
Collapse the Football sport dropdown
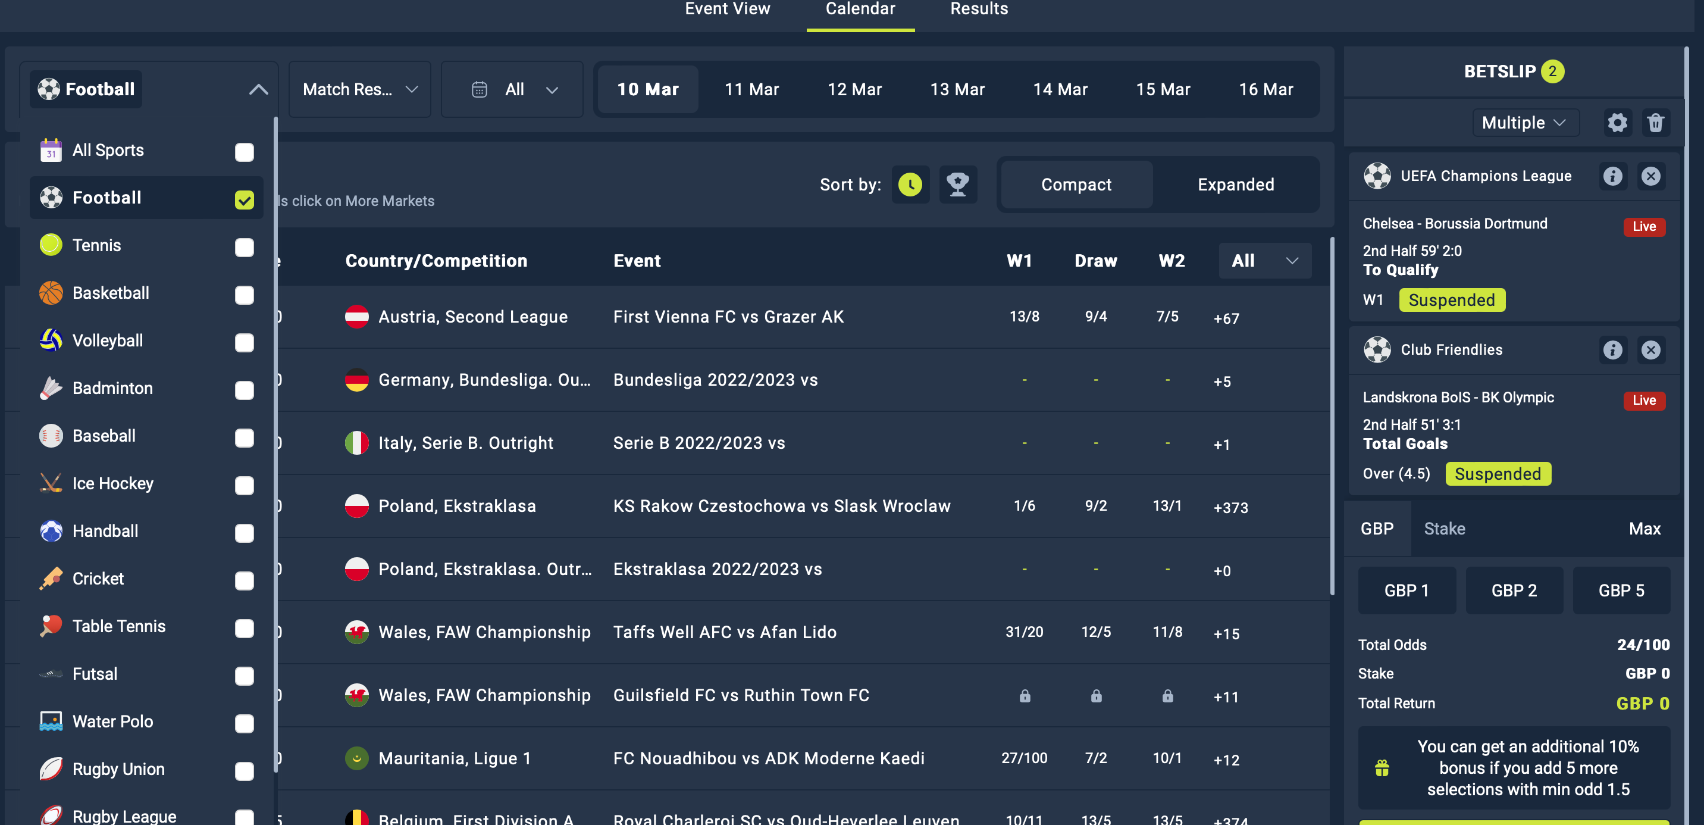(x=259, y=89)
